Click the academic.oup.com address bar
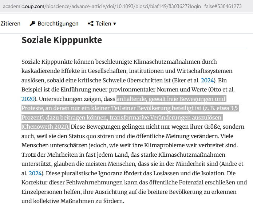 [x=124, y=6]
